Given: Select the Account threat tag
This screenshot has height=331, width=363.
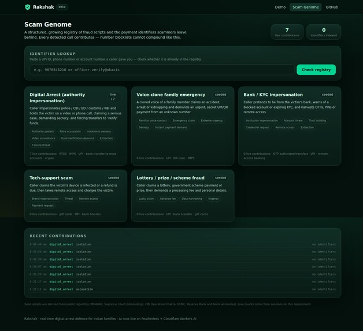Looking at the screenshot, I should pyautogui.click(x=293, y=121).
